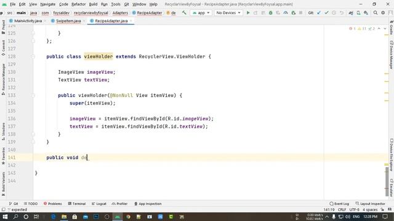
Task: Click Windows Start button on taskbar
Action: click(5, 217)
